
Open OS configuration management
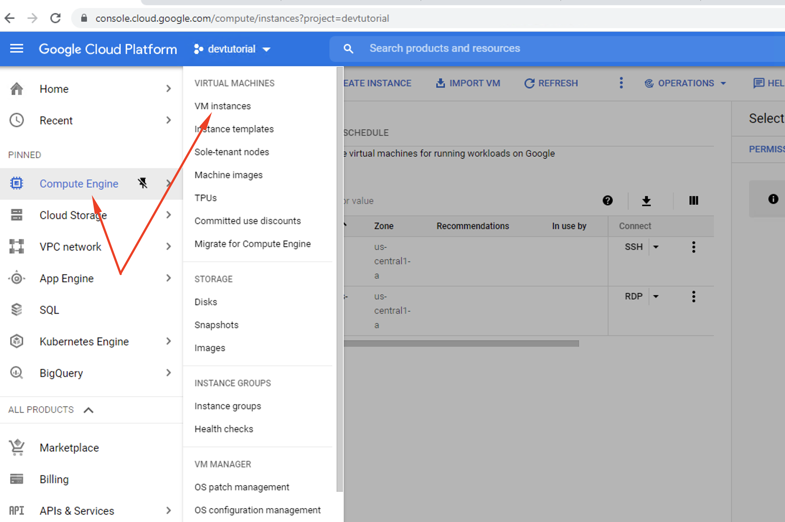[x=257, y=510]
